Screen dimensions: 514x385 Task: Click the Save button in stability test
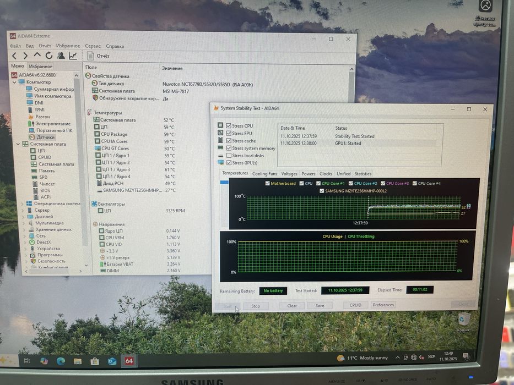[x=320, y=305]
